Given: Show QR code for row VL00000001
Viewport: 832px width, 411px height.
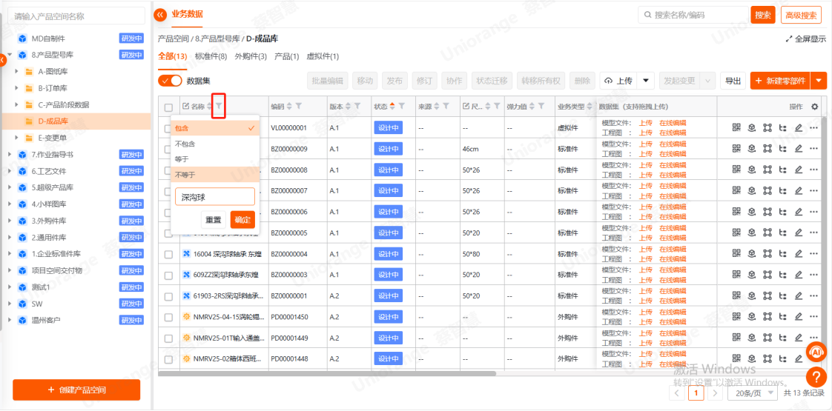Looking at the screenshot, I should pyautogui.click(x=736, y=127).
